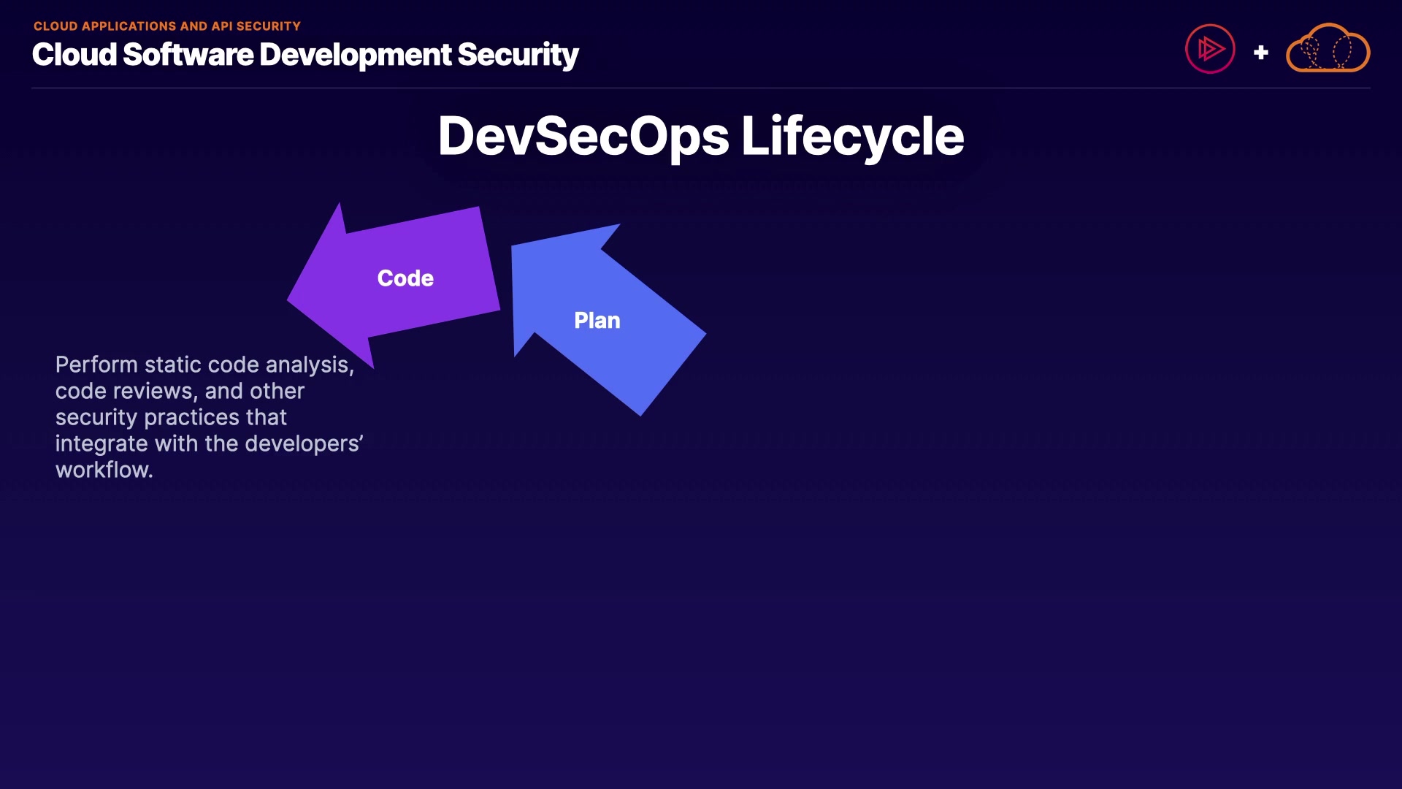Click the horizontal divider line under title

click(700, 88)
